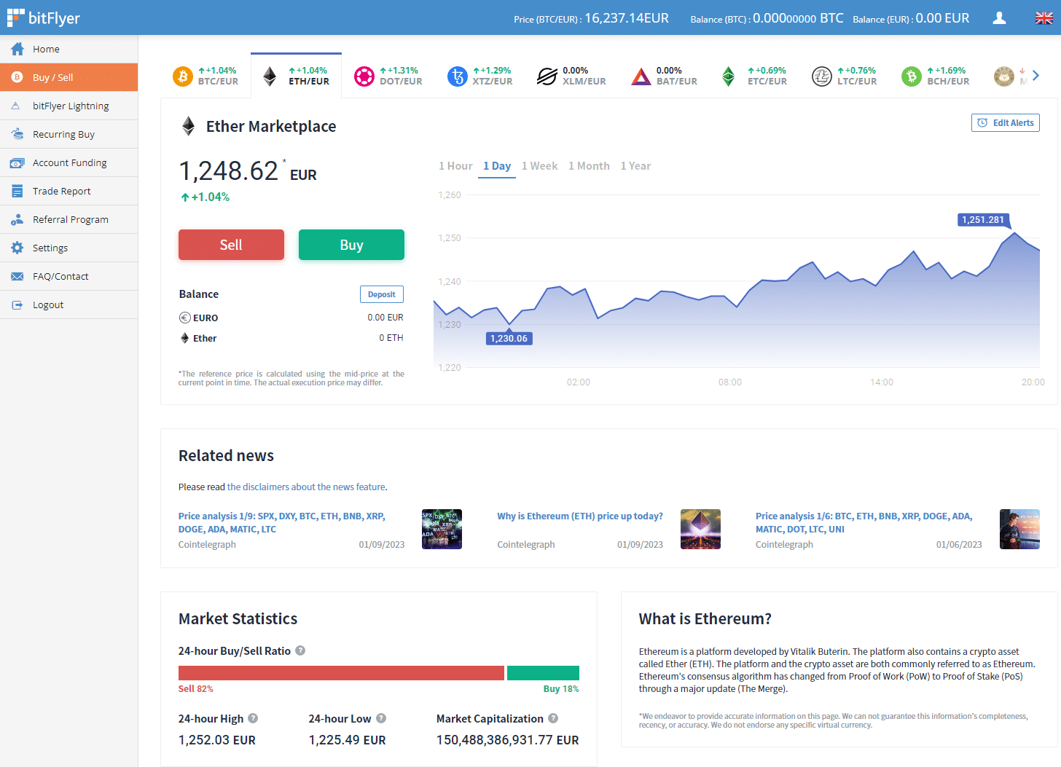Switch chart to 1 Day range
The height and width of the screenshot is (767, 1061).
[x=497, y=166]
